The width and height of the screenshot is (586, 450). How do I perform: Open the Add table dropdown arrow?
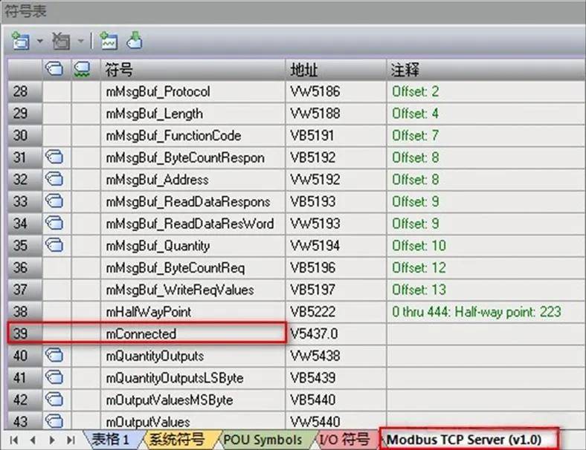click(40, 41)
